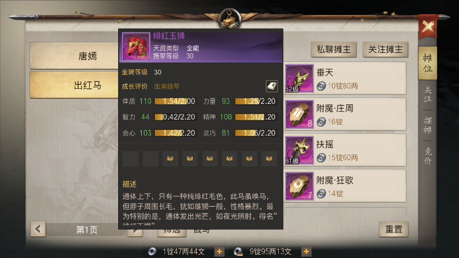
Task: Switch to the 竞价 side tab
Action: [428, 156]
